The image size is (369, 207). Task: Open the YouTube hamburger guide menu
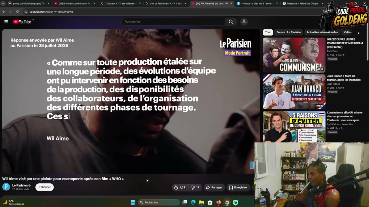click(x=6, y=22)
